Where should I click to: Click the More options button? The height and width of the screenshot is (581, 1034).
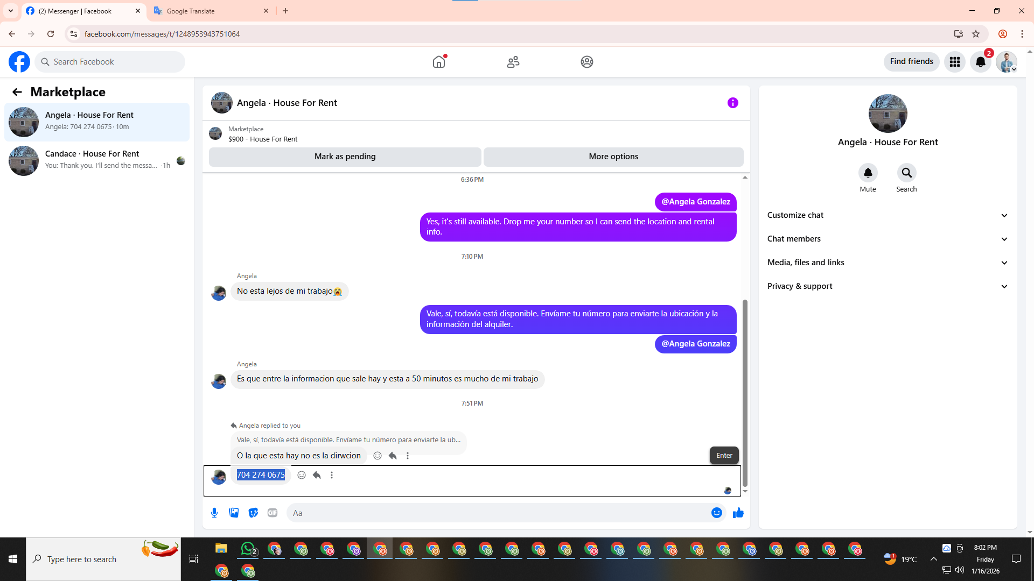[x=613, y=157]
